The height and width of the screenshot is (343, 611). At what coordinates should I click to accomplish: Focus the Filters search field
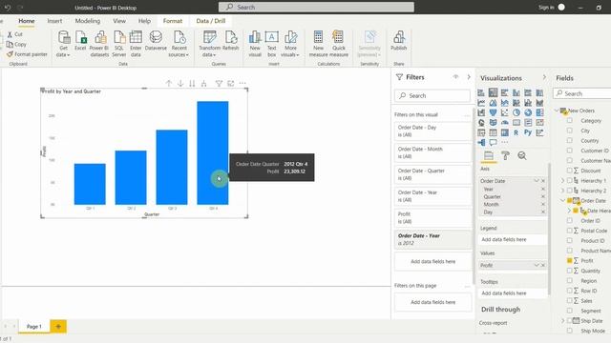(x=432, y=95)
